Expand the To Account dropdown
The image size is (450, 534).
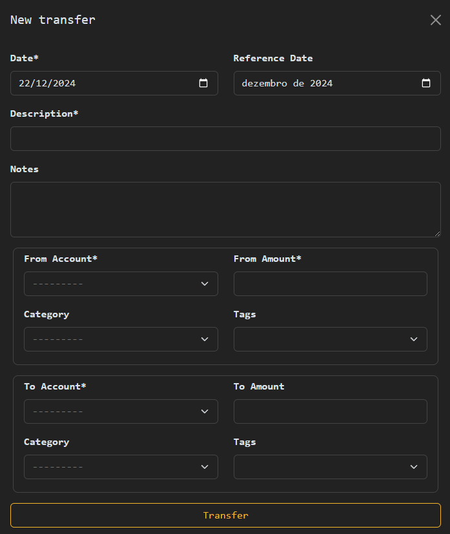pos(121,411)
